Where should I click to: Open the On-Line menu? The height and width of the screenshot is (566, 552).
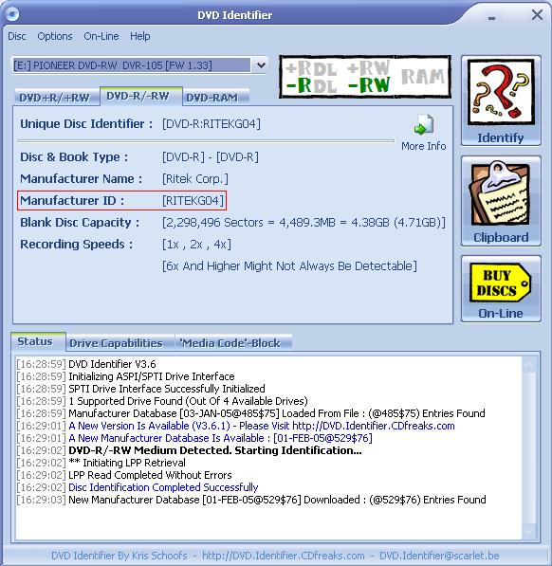(101, 36)
